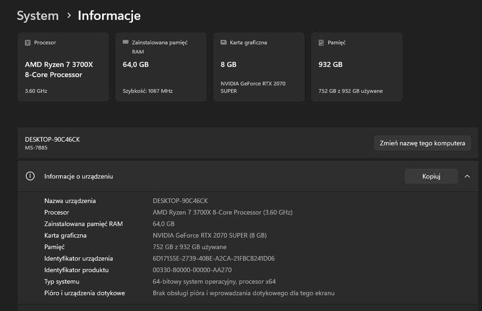Click Identyfikator urządzenia row label
This screenshot has height=311, width=482.
(79, 259)
